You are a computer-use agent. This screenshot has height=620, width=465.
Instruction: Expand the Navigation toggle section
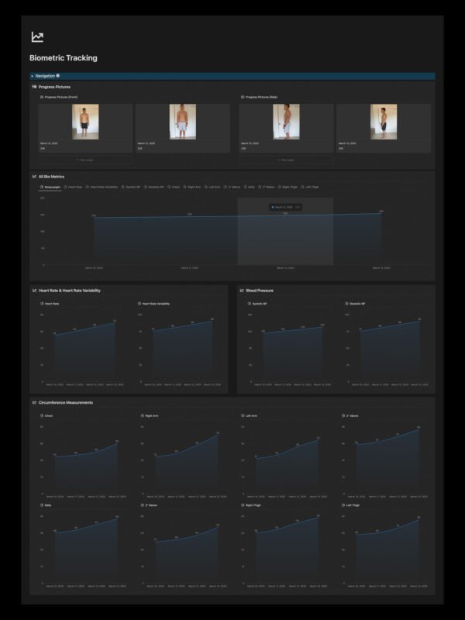[x=33, y=76]
